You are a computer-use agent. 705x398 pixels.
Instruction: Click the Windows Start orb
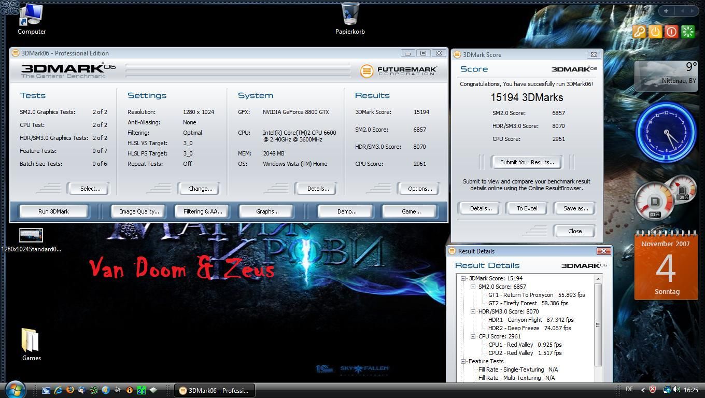pyautogui.click(x=15, y=390)
